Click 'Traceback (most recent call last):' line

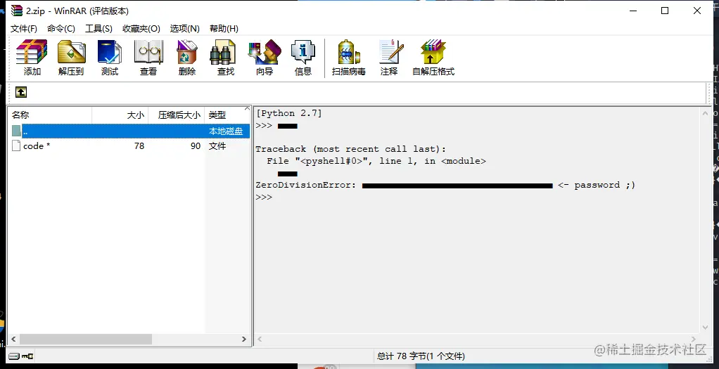351,149
